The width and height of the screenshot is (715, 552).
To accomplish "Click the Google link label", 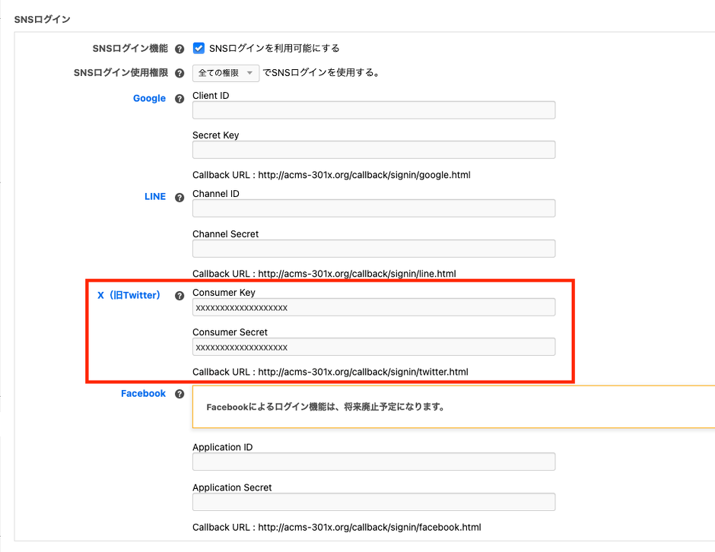I will point(149,98).
